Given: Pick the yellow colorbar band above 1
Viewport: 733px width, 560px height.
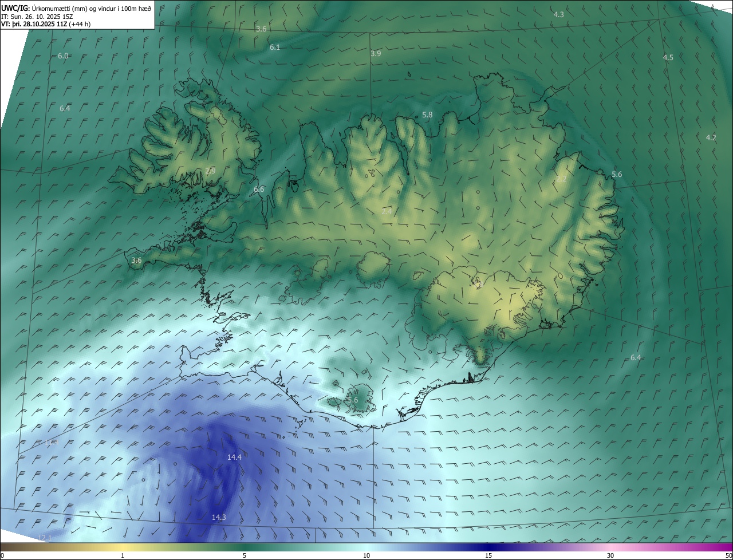Looking at the screenshot, I should (x=123, y=547).
